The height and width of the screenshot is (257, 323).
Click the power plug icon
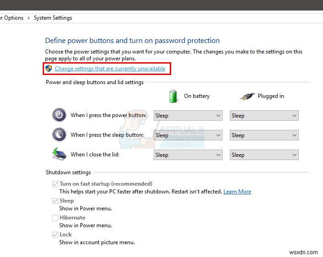247,96
